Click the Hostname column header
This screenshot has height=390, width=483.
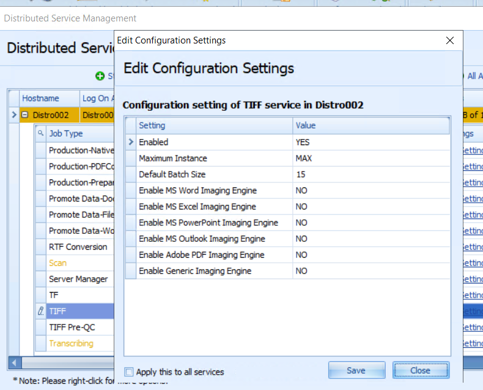point(50,98)
